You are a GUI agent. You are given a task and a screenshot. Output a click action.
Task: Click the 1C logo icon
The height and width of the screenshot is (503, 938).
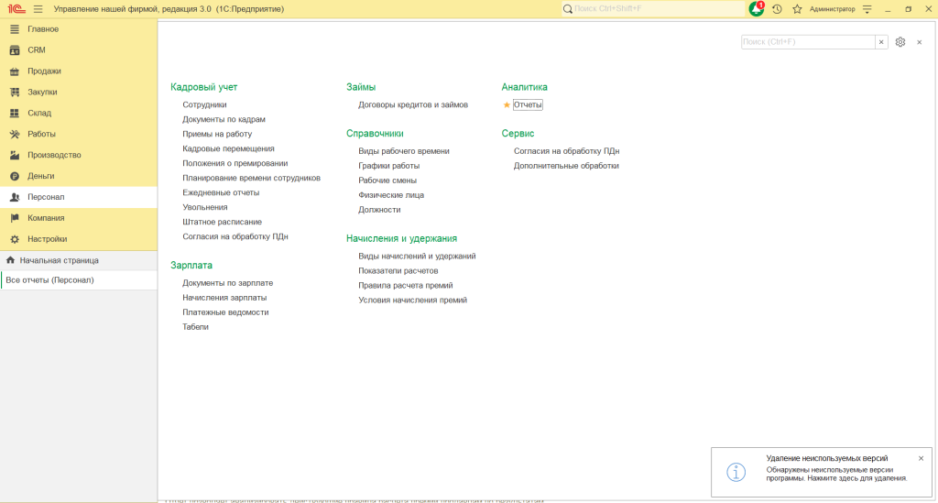click(16, 9)
